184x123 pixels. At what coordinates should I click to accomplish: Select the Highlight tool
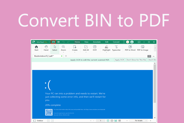[106, 48]
